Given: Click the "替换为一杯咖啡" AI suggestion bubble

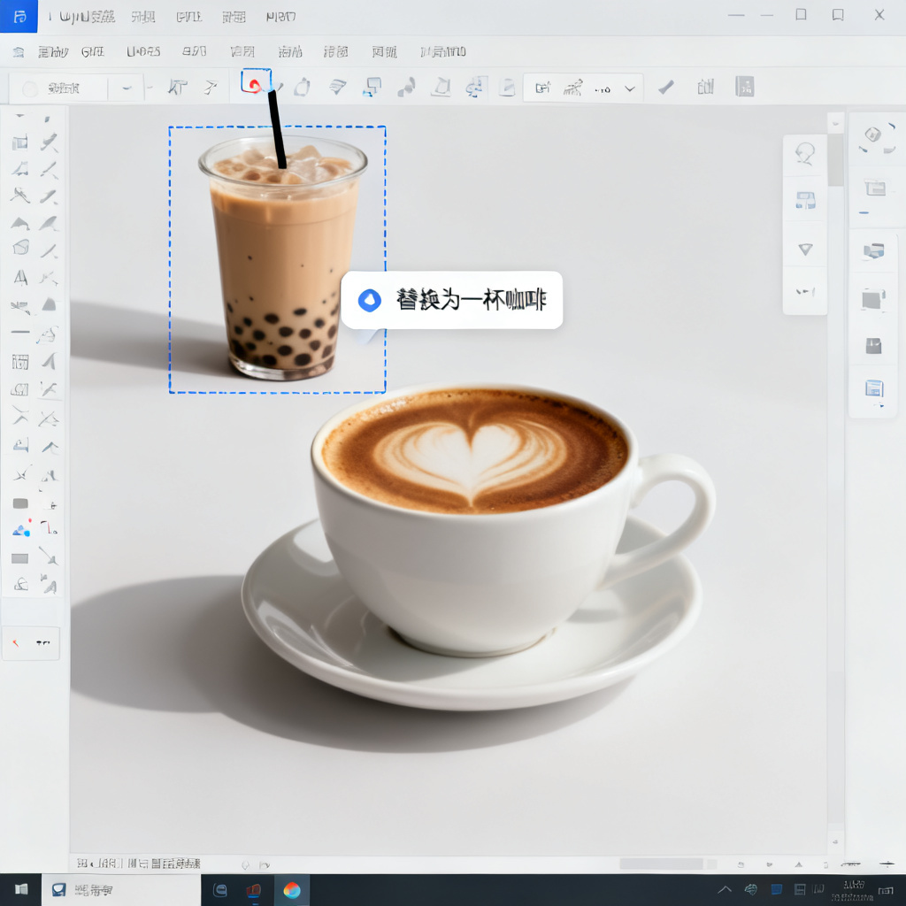Looking at the screenshot, I should (452, 300).
